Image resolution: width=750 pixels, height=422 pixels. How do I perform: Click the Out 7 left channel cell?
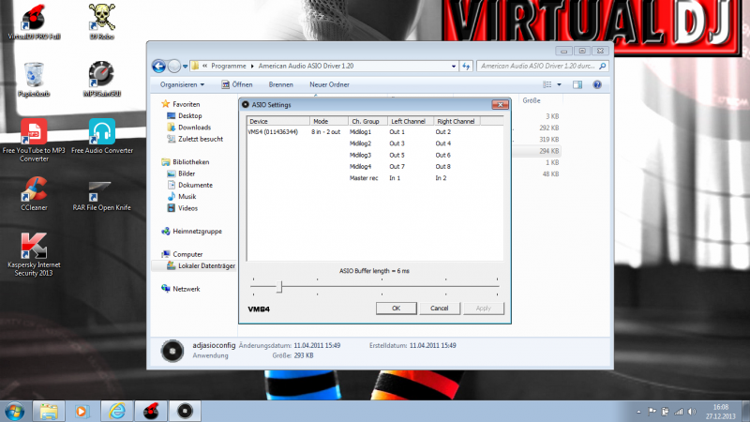(397, 167)
